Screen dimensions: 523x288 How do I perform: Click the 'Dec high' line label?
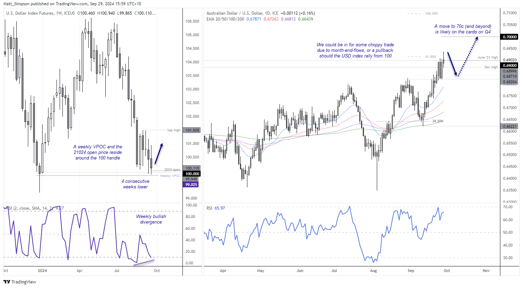tap(491, 67)
